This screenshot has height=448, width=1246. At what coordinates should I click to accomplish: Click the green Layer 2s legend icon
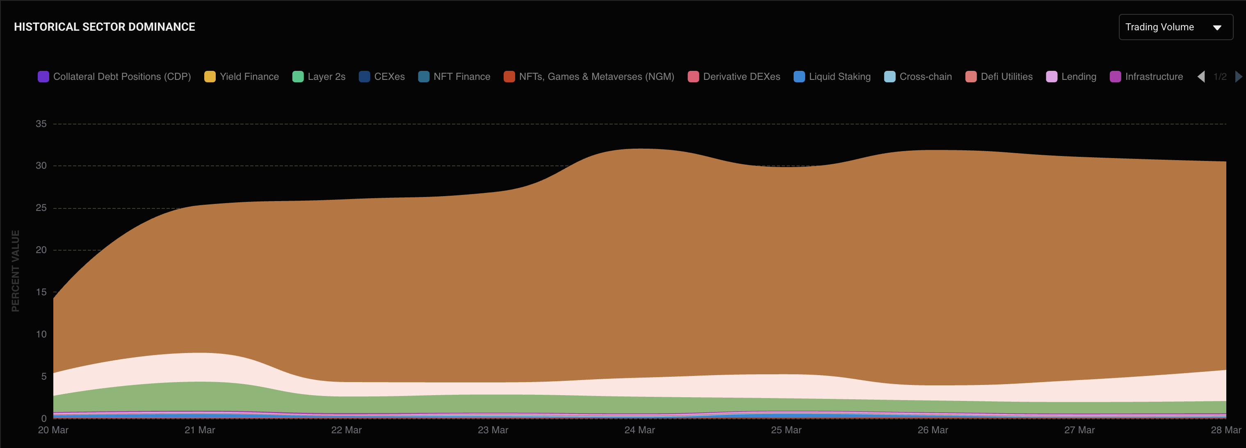tap(298, 77)
